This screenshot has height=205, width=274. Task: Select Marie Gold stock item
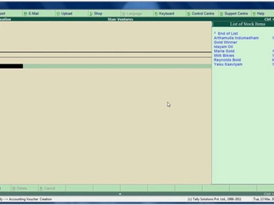[224, 51]
